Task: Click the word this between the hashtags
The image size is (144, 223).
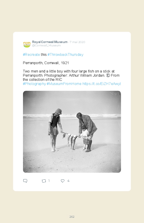Action: point(44,55)
